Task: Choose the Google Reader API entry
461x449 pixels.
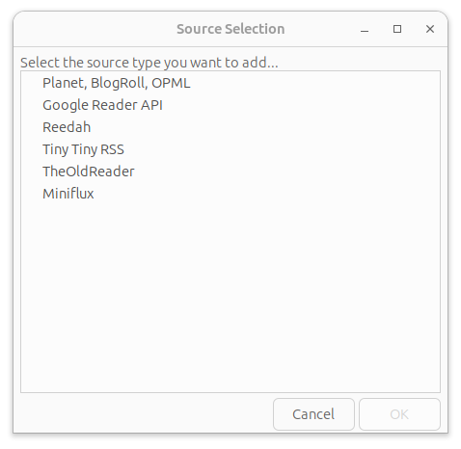Action: coord(230,105)
